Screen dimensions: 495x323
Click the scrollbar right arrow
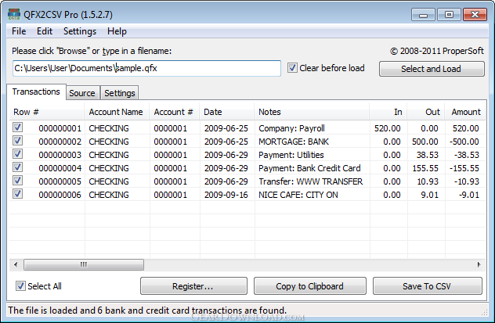479,264
